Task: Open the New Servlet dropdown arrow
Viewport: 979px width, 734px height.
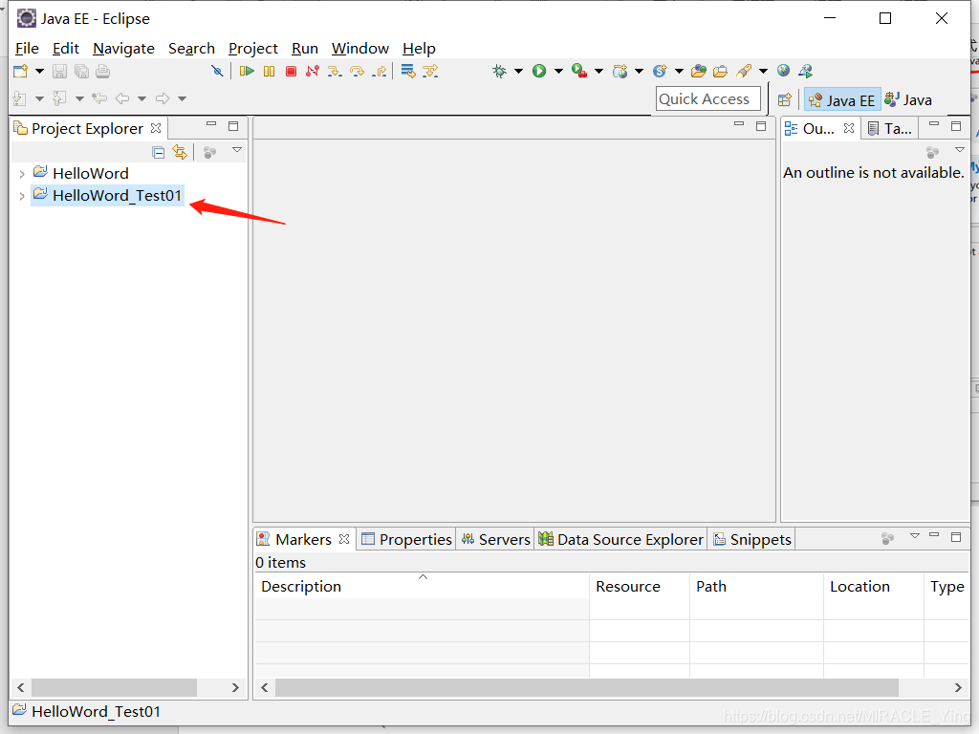Action: click(x=679, y=71)
